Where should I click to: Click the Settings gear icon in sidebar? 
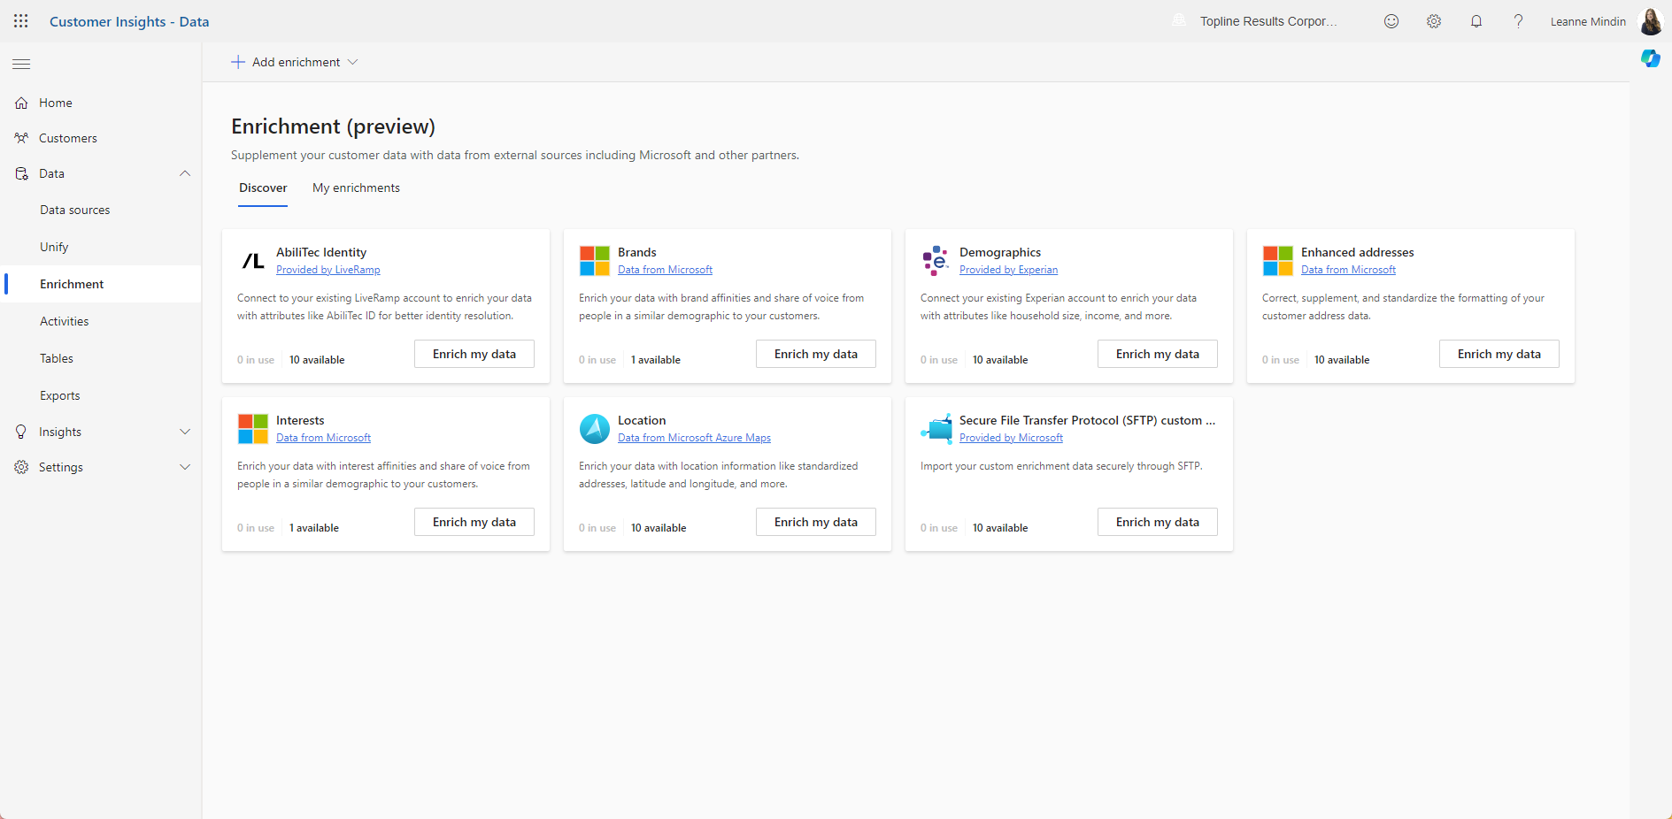coord(21,467)
